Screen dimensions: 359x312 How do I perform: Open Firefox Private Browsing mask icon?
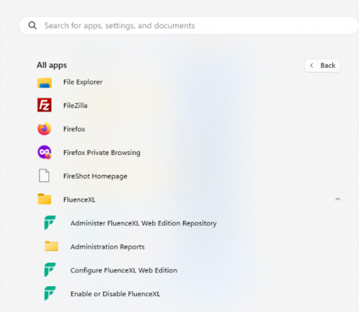tap(45, 152)
